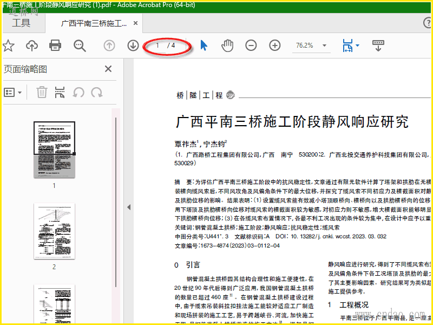Go to previous page arrow
The width and height of the screenshot is (433, 325).
tap(109, 45)
